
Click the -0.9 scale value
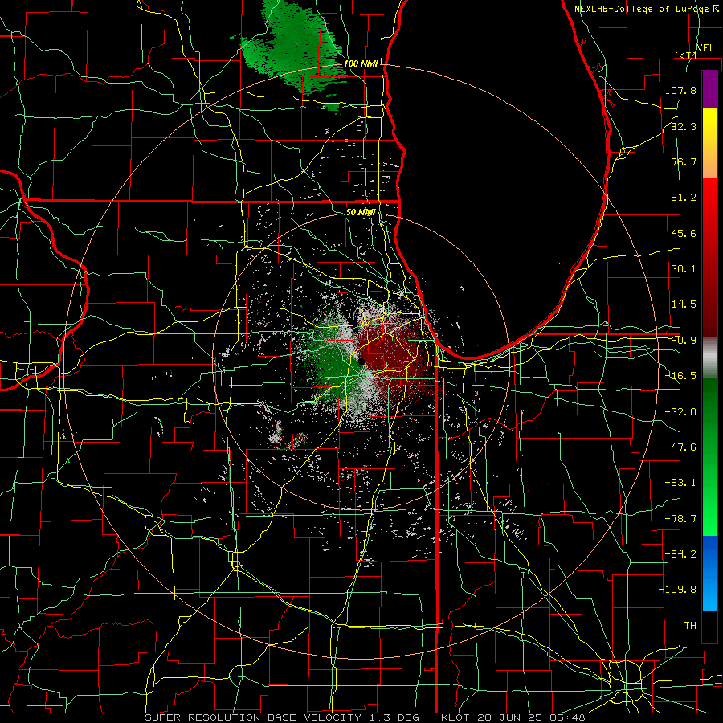coord(684,341)
